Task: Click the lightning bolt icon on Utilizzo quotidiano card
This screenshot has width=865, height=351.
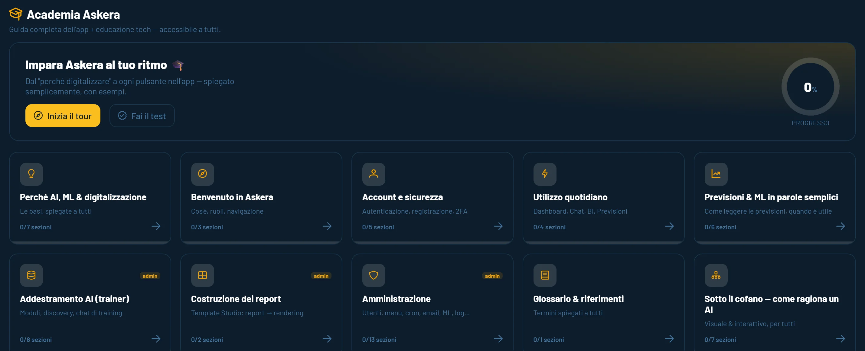Action: coord(545,174)
